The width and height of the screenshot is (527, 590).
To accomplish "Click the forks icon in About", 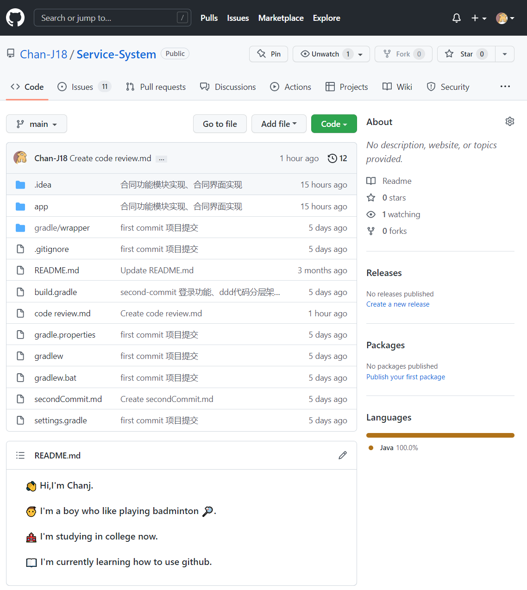I will point(371,231).
